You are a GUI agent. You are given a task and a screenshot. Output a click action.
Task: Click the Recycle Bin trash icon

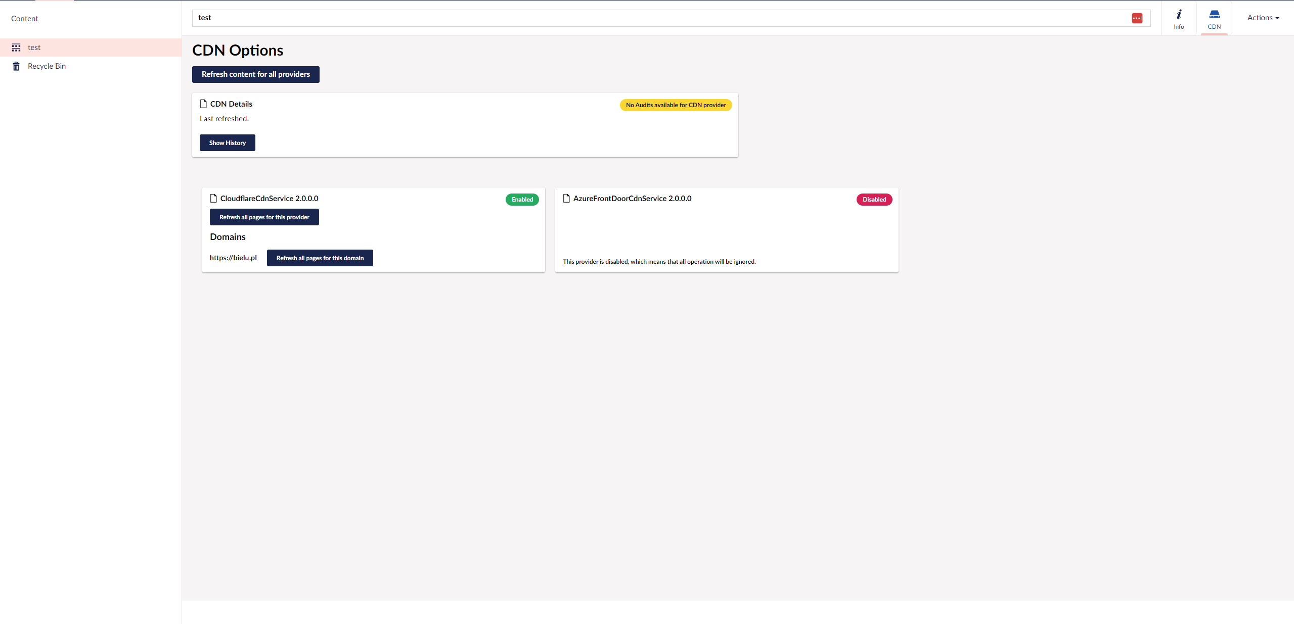[16, 66]
